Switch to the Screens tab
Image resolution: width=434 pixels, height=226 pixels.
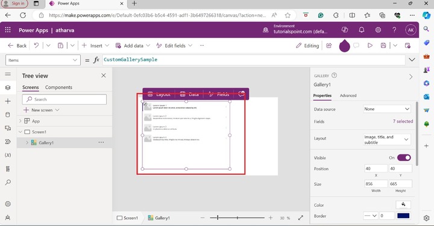(31, 87)
